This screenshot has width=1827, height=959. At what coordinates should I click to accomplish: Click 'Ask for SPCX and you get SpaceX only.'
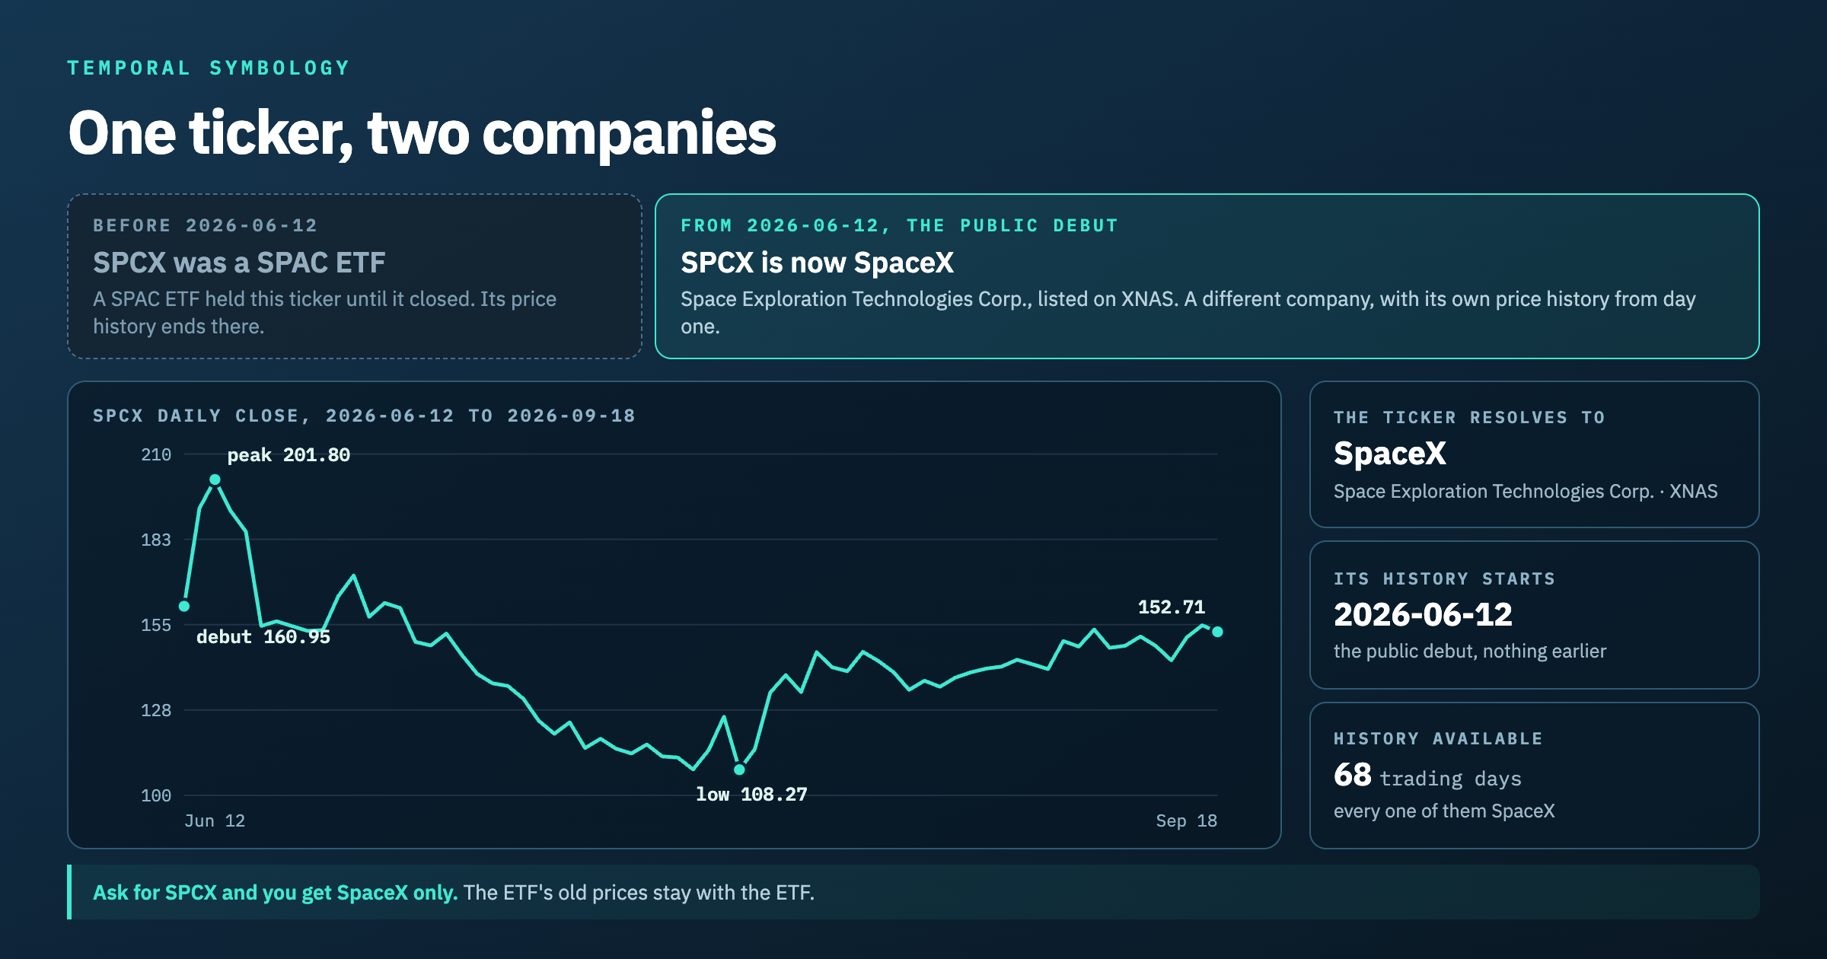coord(276,893)
